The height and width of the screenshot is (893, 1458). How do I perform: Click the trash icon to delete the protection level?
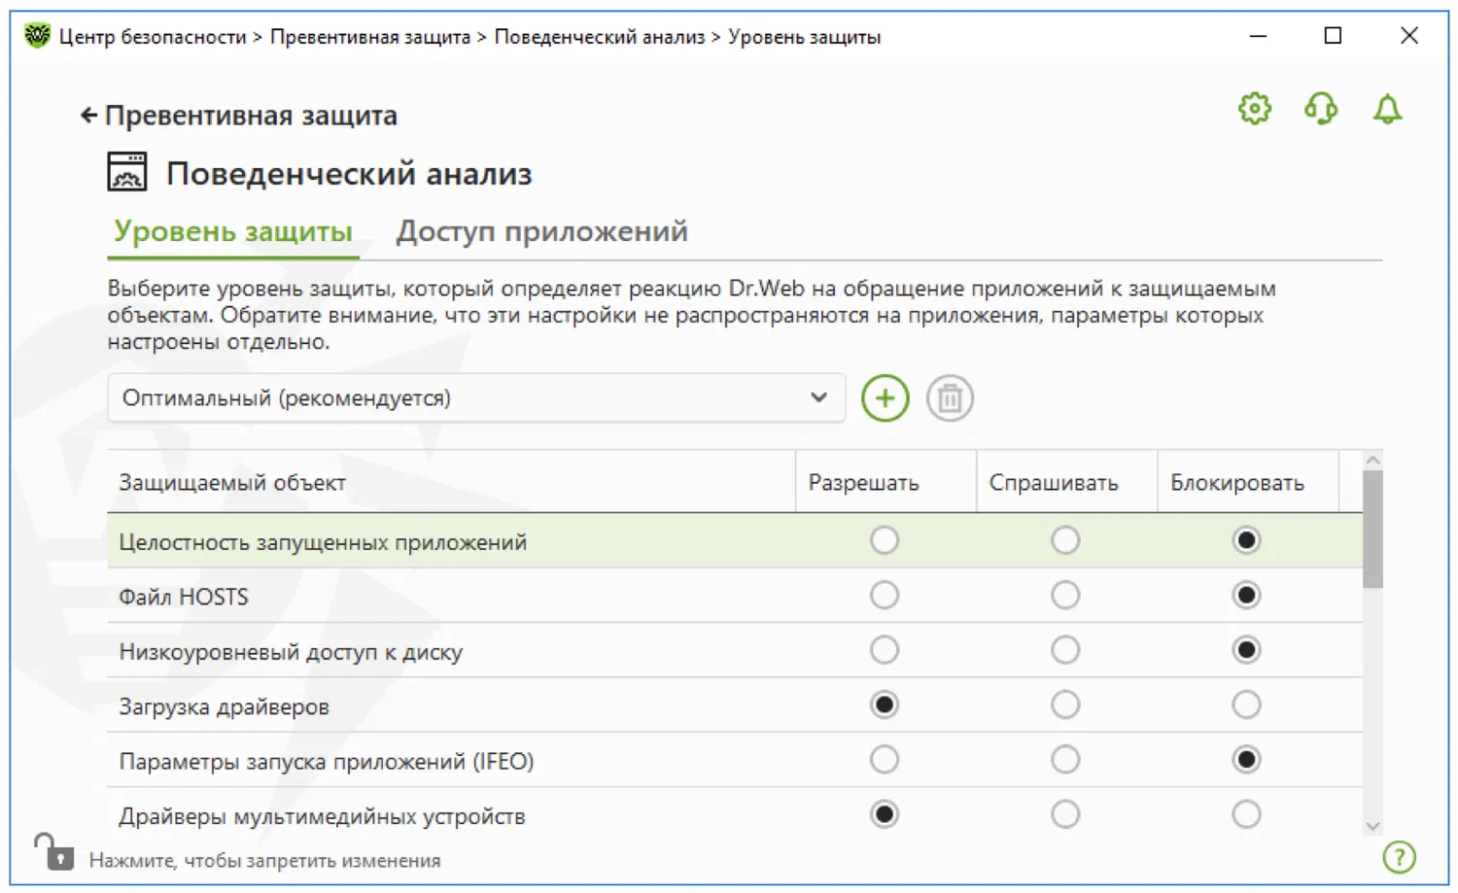point(950,398)
